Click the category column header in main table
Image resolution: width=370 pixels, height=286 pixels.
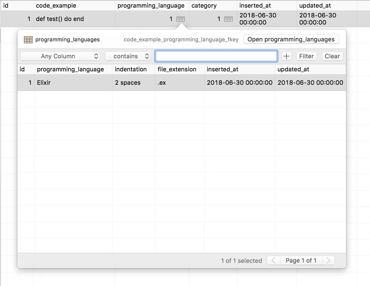[213, 5]
